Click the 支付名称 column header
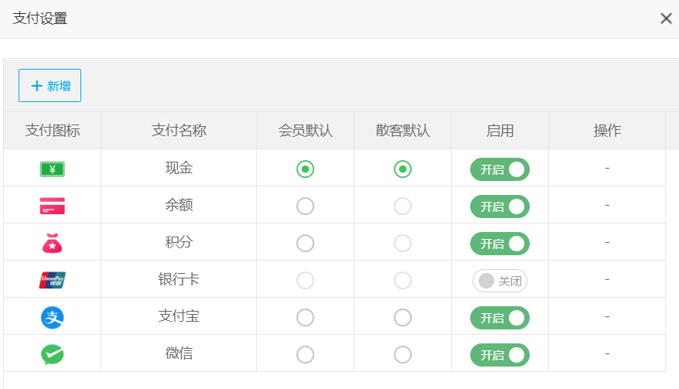The width and height of the screenshot is (679, 389). coord(179,131)
